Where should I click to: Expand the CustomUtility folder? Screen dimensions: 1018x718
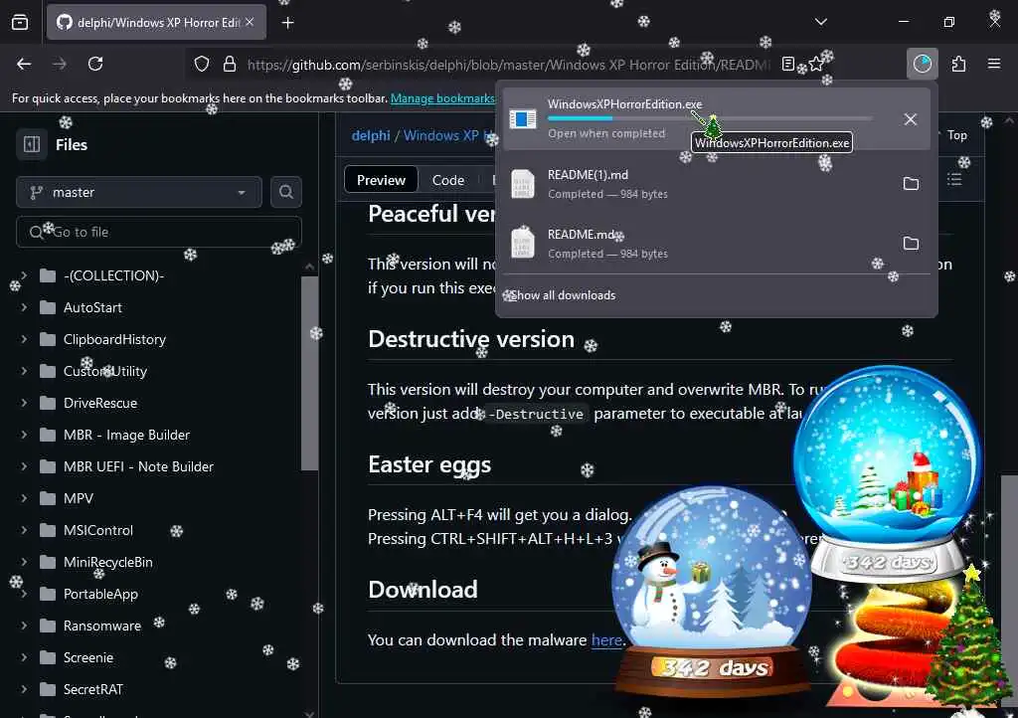(x=24, y=371)
